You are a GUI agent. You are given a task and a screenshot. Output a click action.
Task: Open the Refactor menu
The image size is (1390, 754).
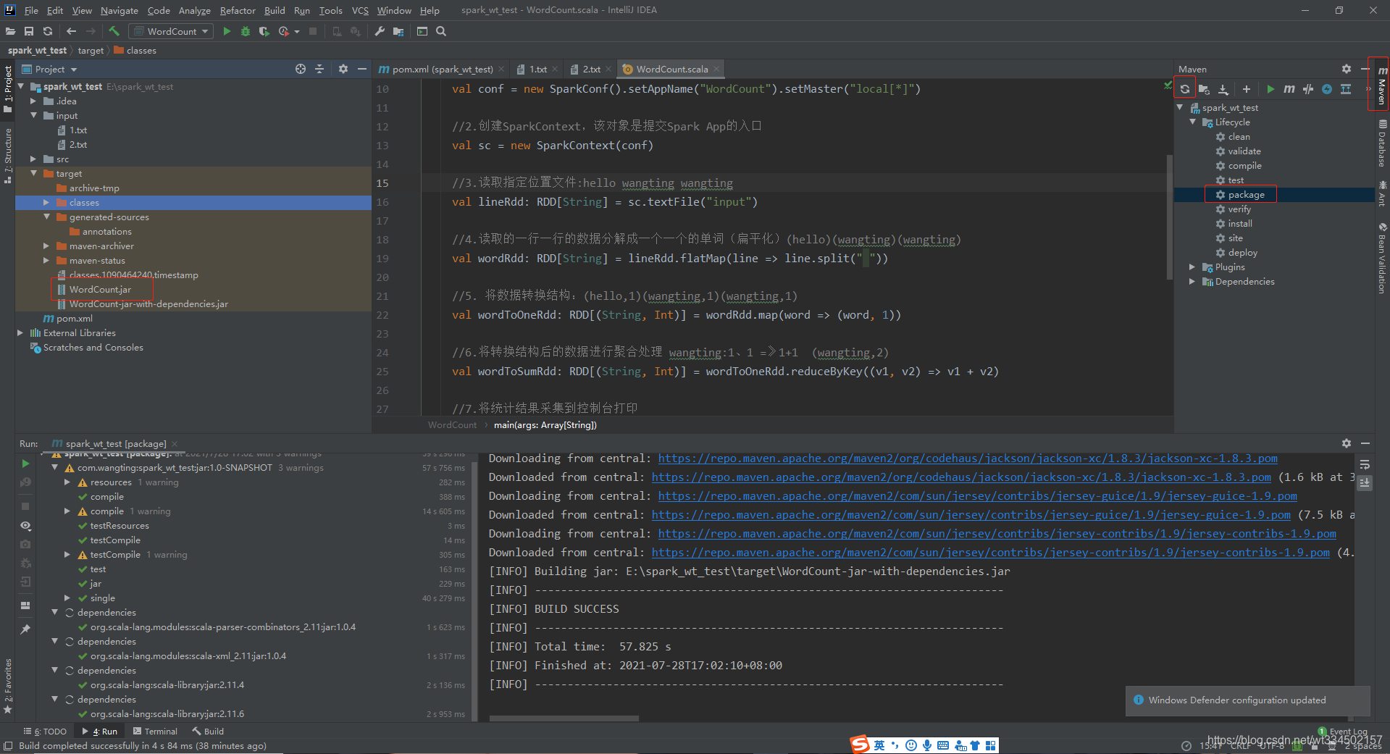[x=238, y=10]
